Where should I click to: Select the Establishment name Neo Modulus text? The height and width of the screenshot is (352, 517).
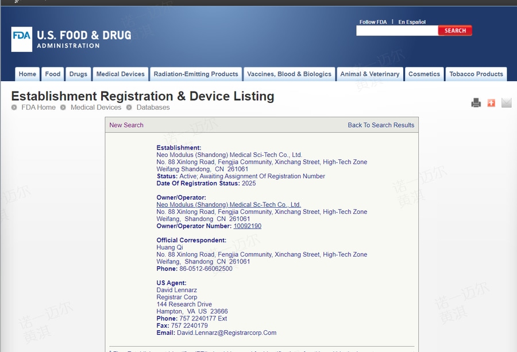(229, 155)
